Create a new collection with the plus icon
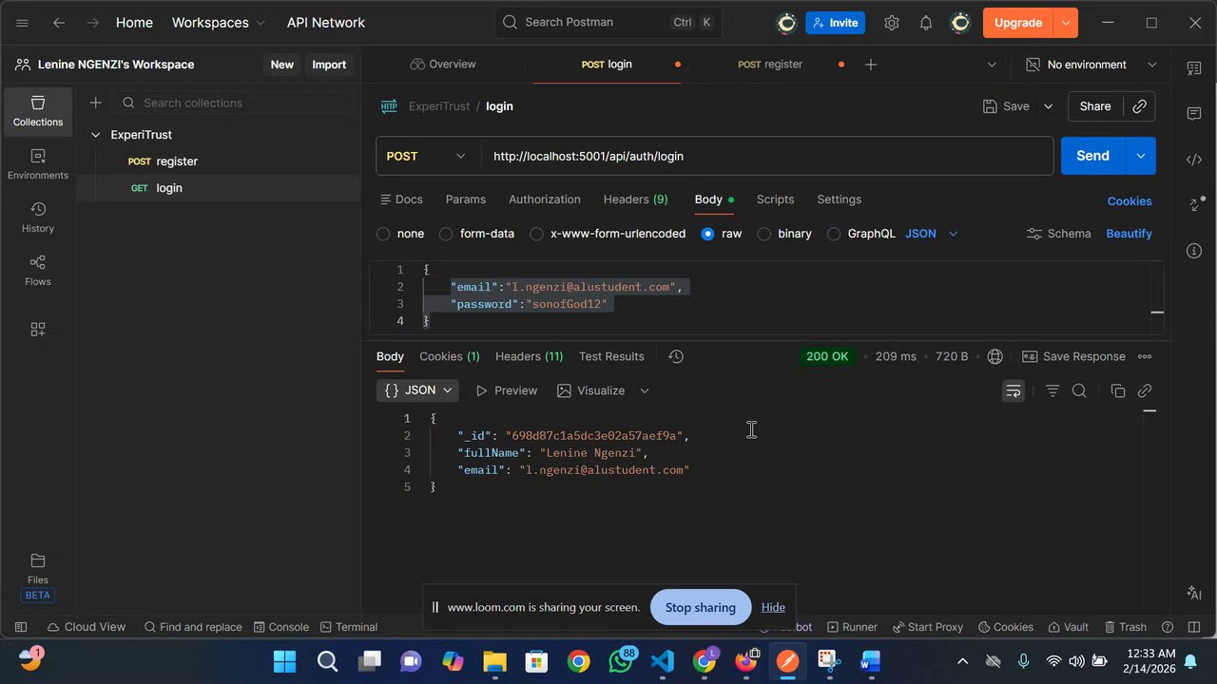 point(95,103)
